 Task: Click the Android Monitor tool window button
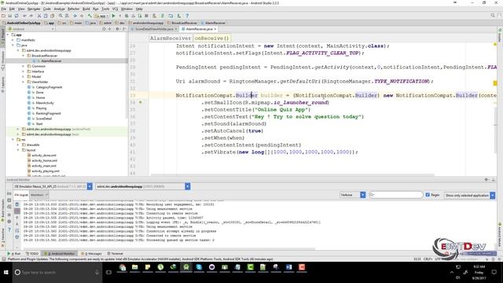coord(60,253)
